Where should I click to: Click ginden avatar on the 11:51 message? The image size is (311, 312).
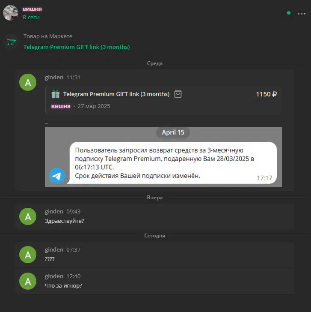[28, 82]
